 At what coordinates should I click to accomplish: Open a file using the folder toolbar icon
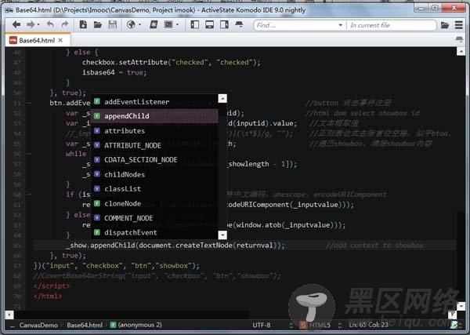tap(98, 24)
